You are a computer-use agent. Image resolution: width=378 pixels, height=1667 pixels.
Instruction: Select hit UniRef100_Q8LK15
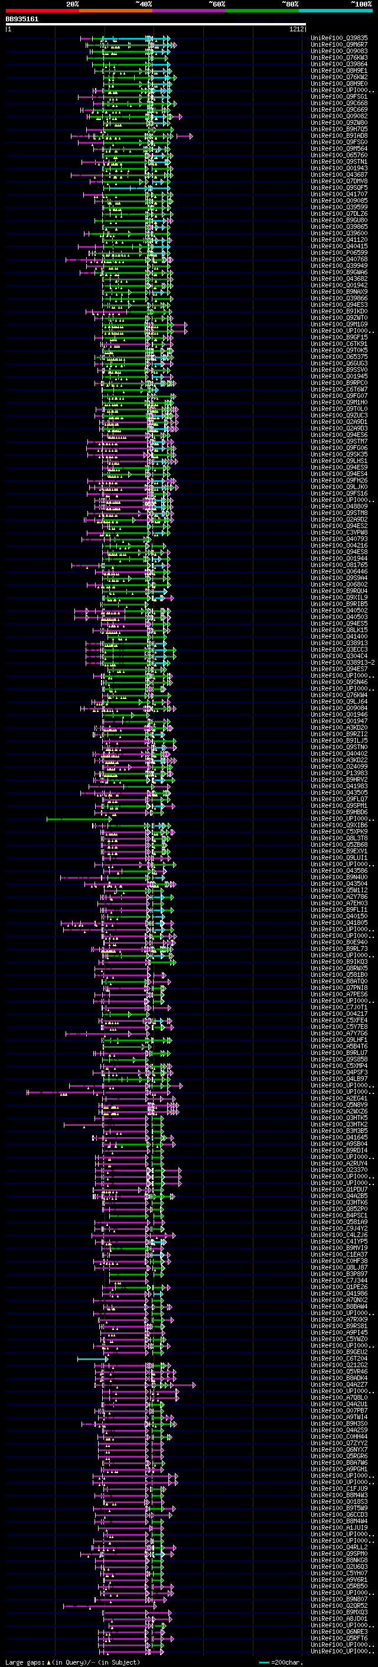tap(339, 630)
